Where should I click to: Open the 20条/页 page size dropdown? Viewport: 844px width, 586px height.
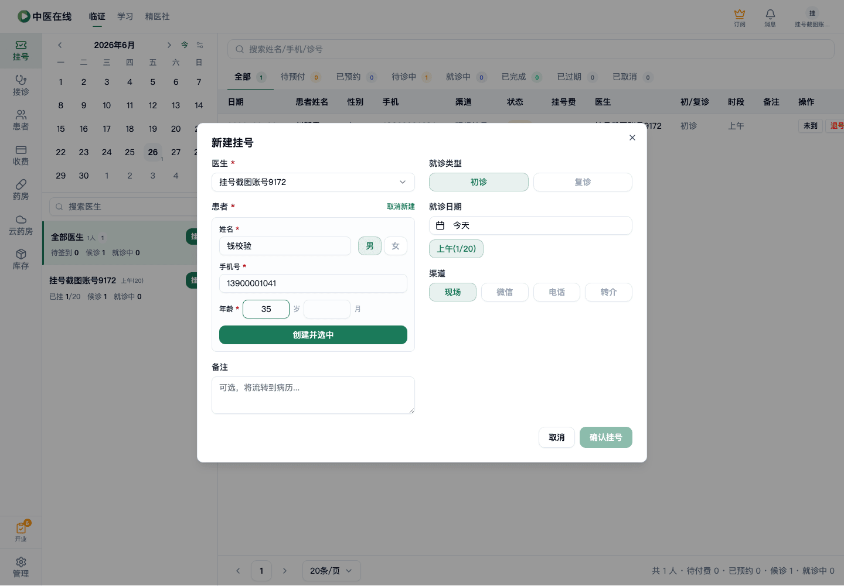(x=331, y=571)
